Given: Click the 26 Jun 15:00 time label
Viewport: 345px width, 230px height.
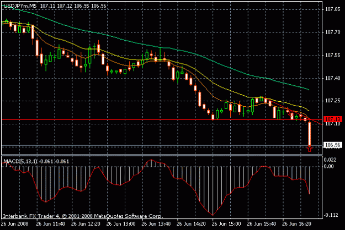Looking at the screenshot, I should pos(226,224).
